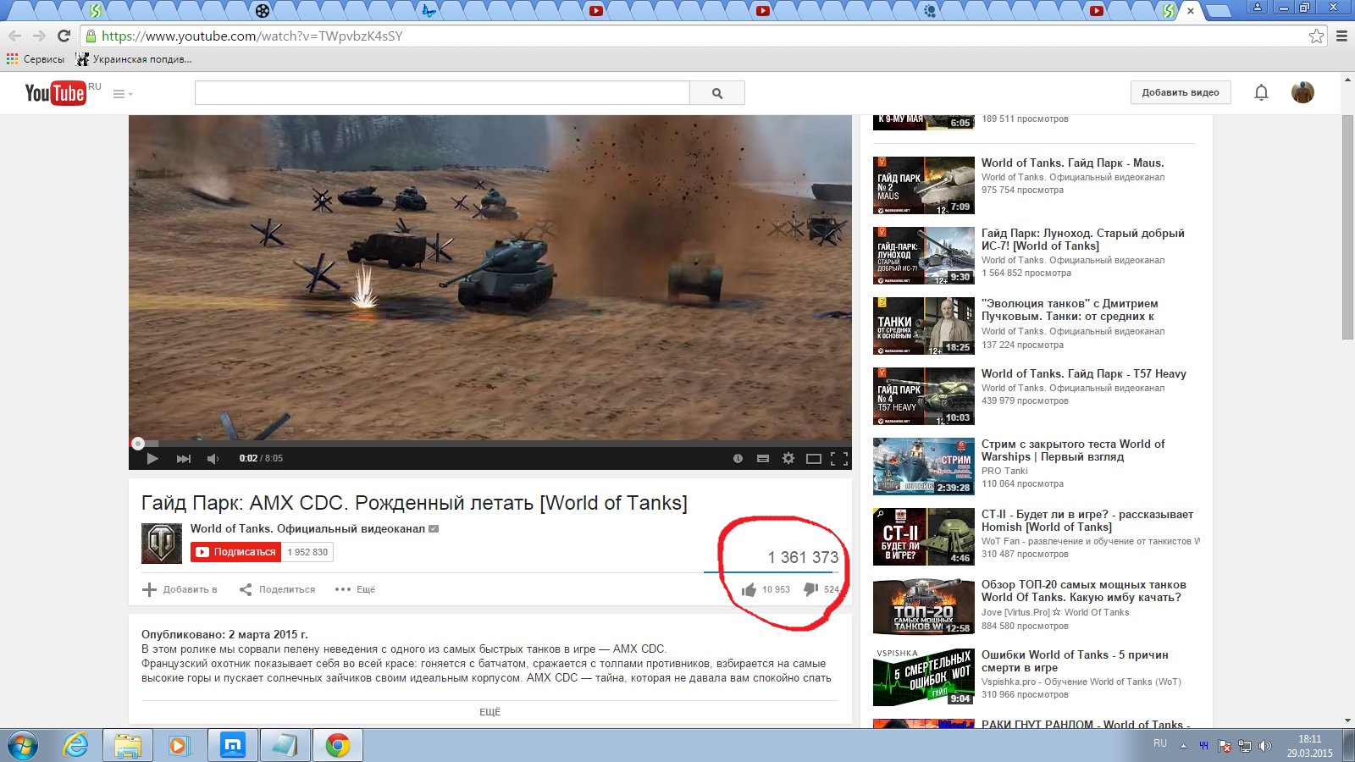Open Обзор ТОП-20 самых мощных танков video
Screen dimensions: 1355x762
1084,591
